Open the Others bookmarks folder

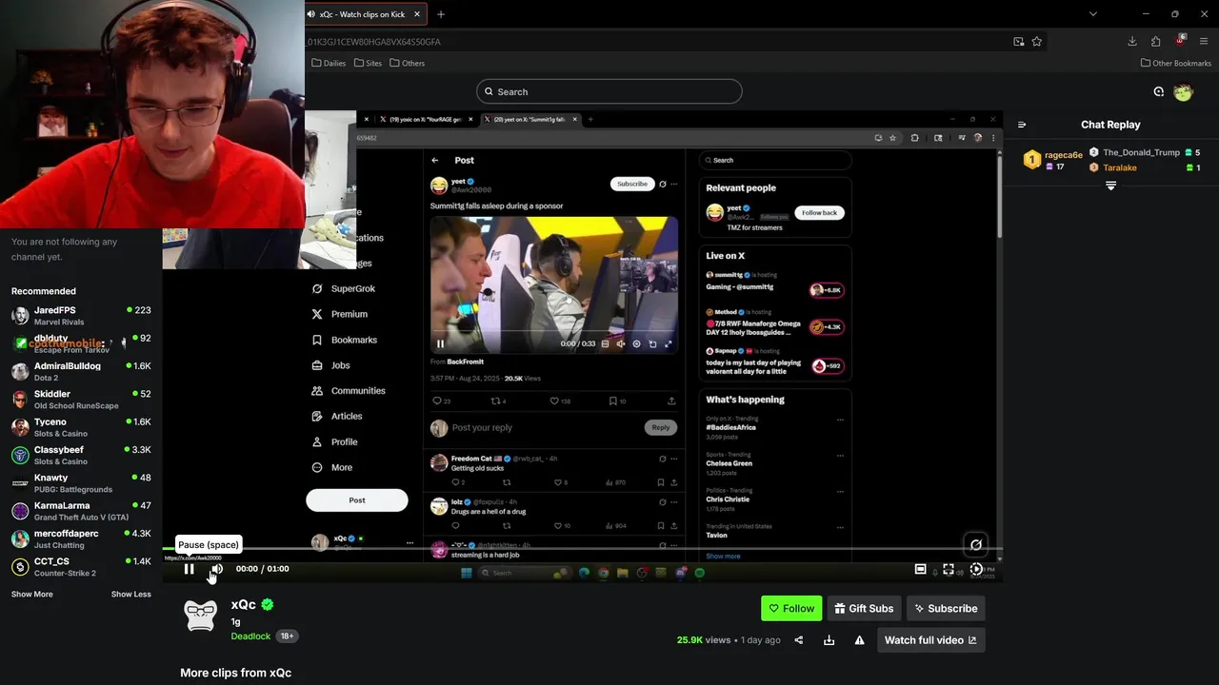[407, 63]
